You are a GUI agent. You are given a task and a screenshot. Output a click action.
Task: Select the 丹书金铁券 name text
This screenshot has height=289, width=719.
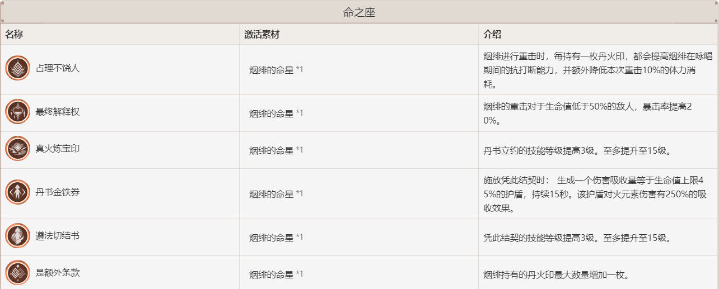tap(58, 192)
